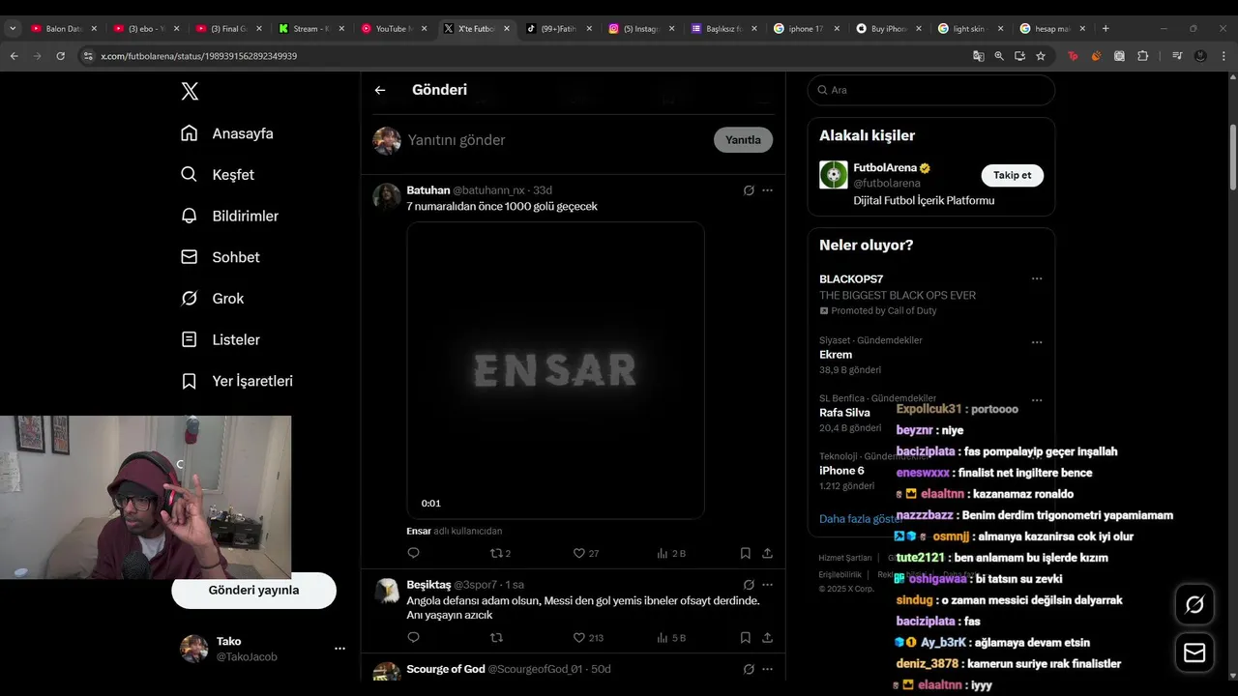1238x696 pixels.
Task: Bookmark Beşiktaş post
Action: pyautogui.click(x=746, y=637)
